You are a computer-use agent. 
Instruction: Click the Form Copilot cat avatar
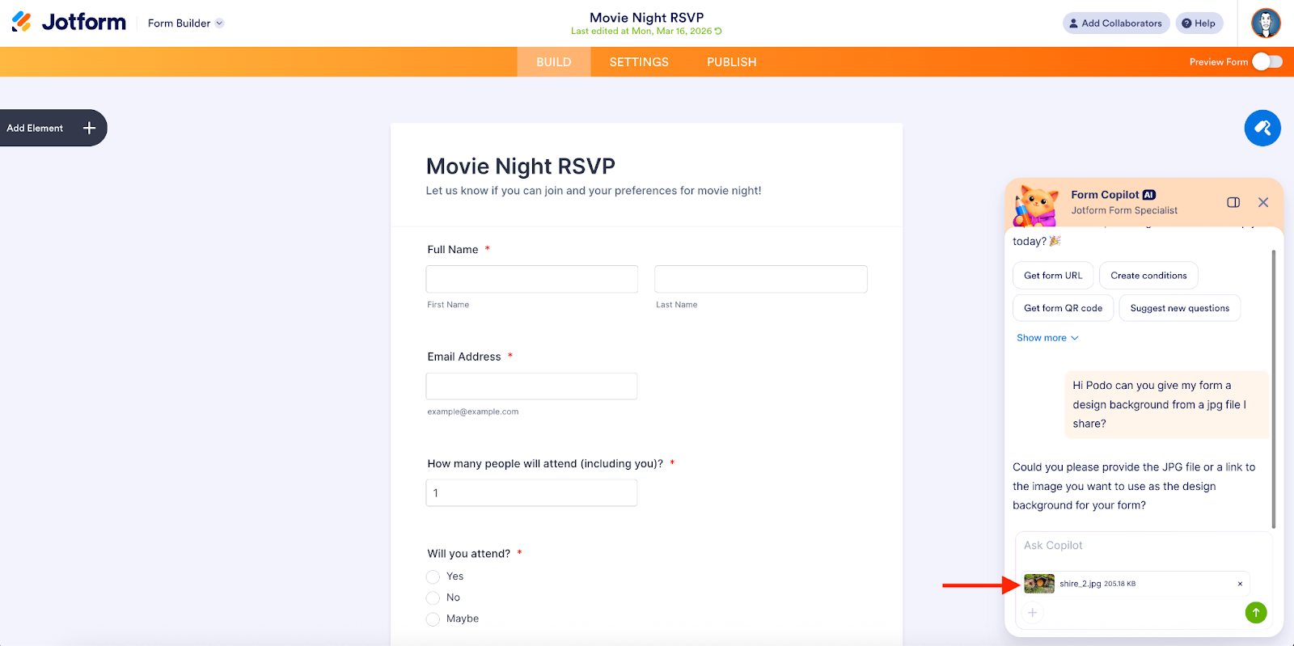[1037, 204]
